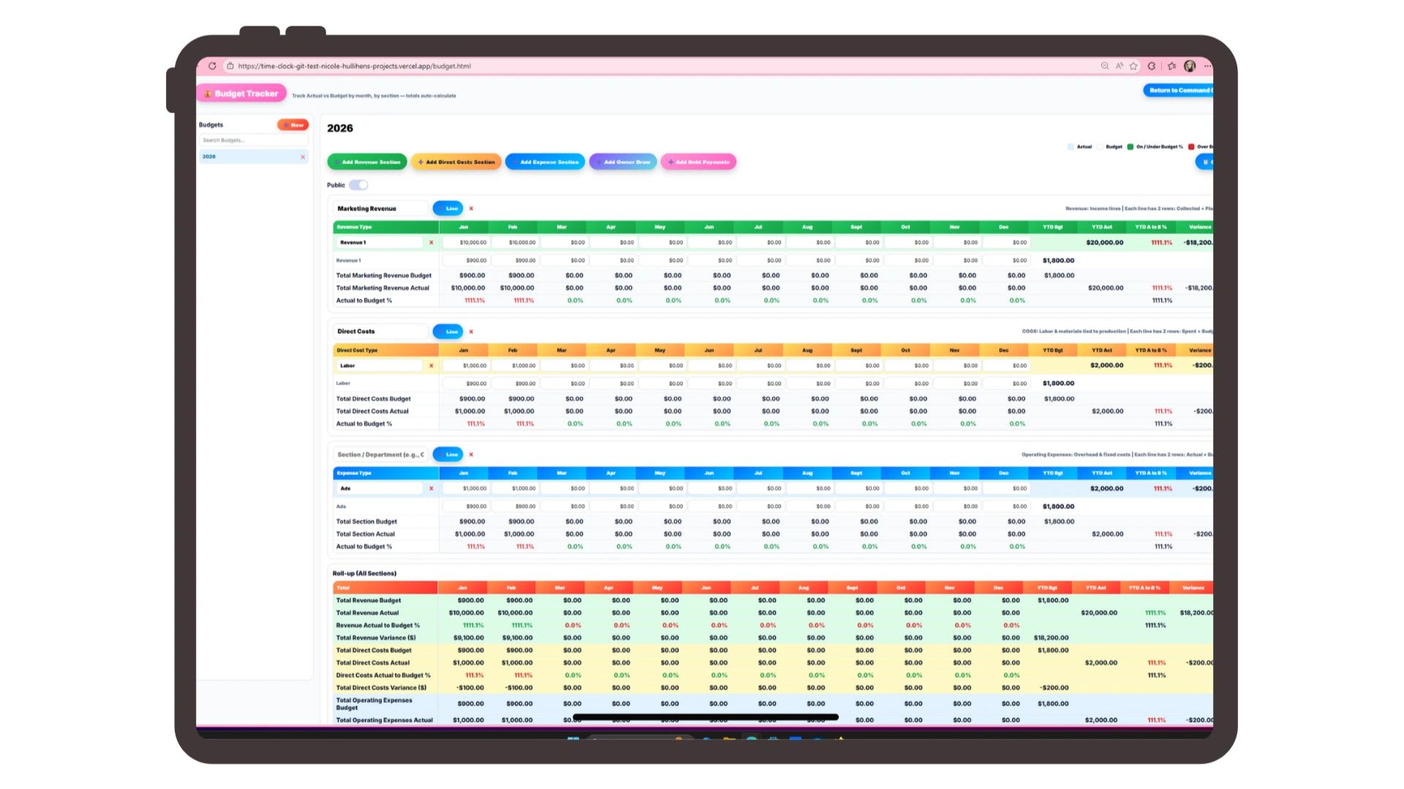This screenshot has width=1404, height=789.
Task: Edit the Revenue 1 line name
Action: 380,243
